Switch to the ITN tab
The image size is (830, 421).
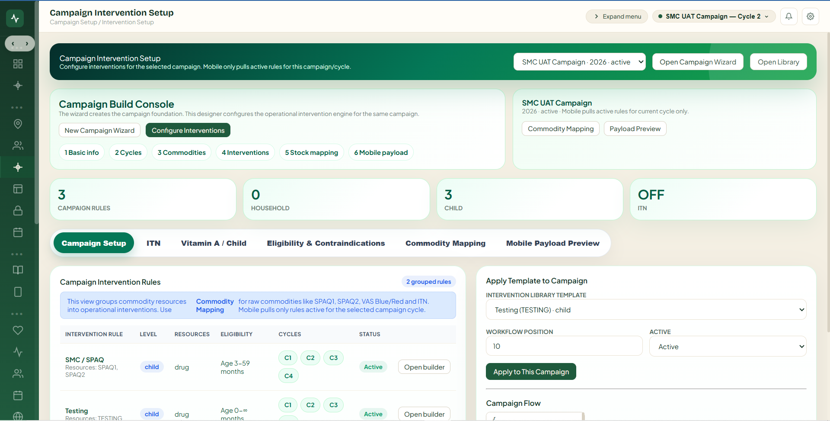click(153, 243)
